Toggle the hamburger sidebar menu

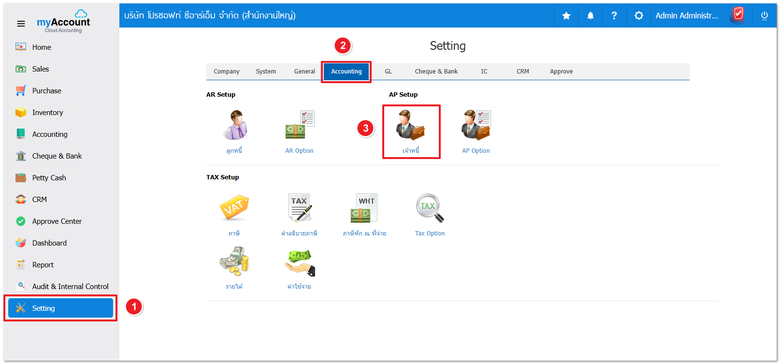[21, 24]
